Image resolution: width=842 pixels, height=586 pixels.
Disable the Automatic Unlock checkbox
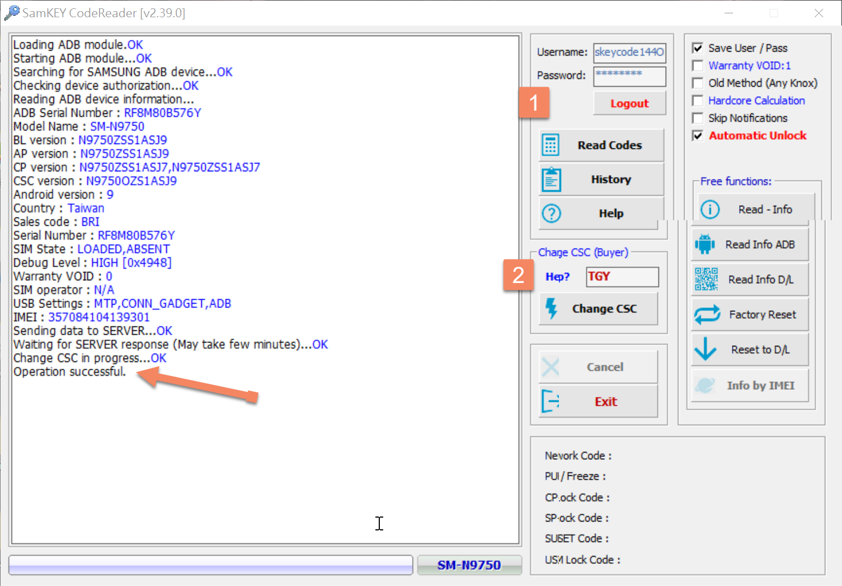[697, 136]
